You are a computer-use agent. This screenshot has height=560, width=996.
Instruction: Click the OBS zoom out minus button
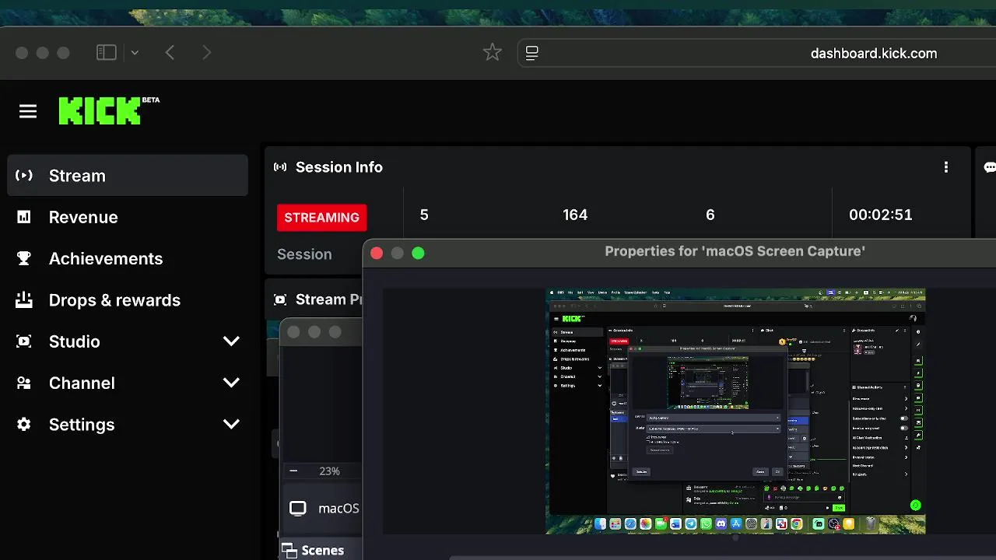tap(293, 471)
